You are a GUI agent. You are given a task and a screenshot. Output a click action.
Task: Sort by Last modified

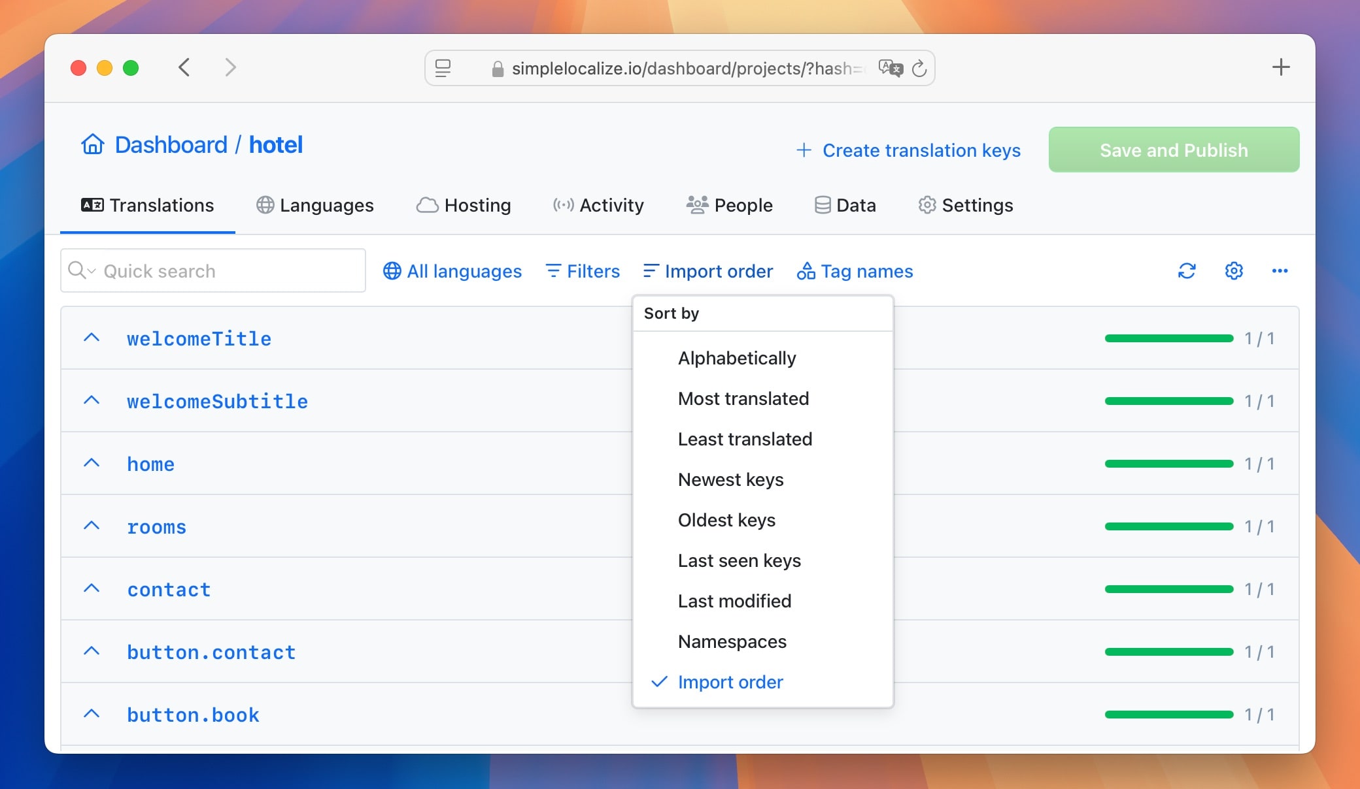(763, 601)
